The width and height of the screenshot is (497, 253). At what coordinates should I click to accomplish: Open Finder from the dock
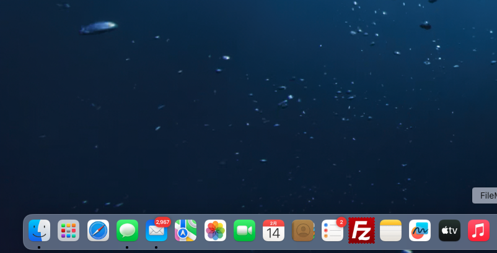pyautogui.click(x=39, y=231)
